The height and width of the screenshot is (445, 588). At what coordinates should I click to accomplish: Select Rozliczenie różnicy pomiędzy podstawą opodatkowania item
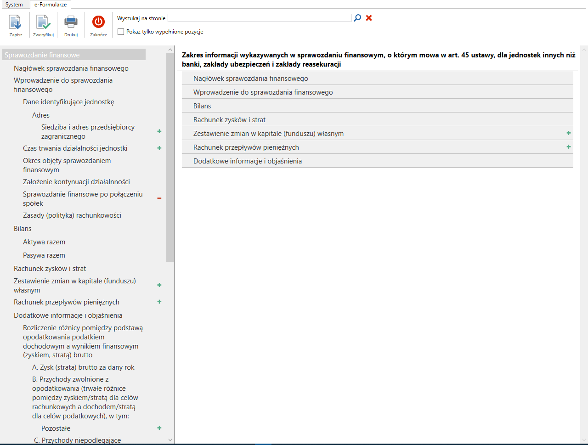(83, 341)
